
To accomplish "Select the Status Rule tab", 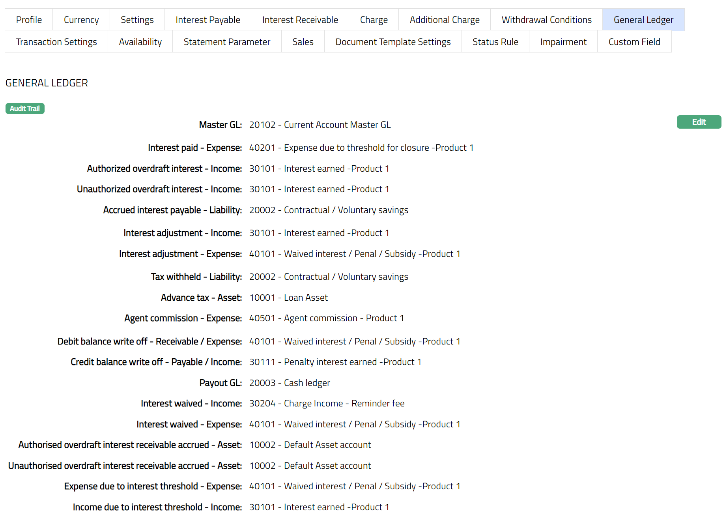I will [x=495, y=42].
